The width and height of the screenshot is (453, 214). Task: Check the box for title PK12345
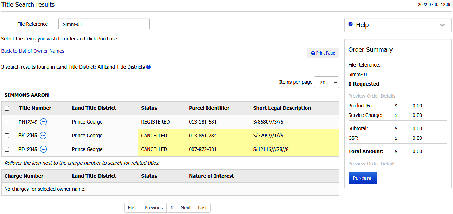click(x=7, y=136)
